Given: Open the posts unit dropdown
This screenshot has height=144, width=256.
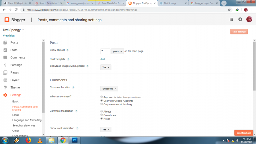Looking at the screenshot, I should pyautogui.click(x=117, y=51).
